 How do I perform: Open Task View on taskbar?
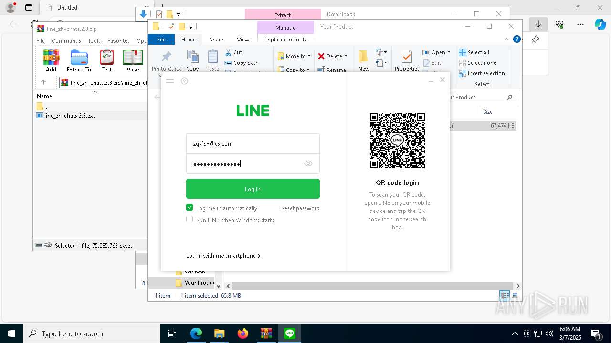coord(172,333)
